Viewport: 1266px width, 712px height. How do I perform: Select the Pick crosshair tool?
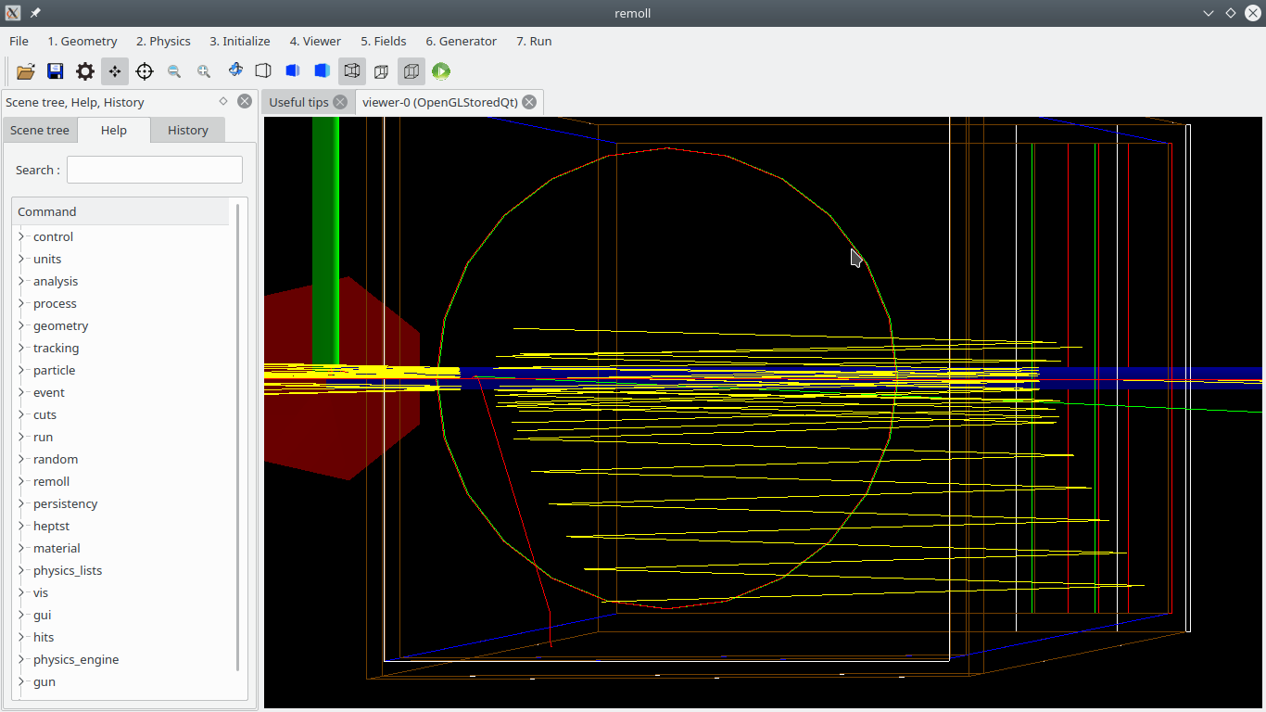coord(145,71)
